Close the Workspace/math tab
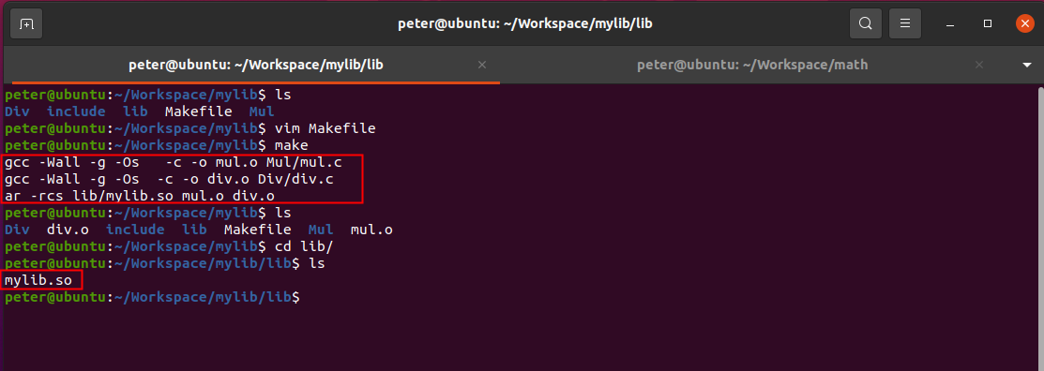The width and height of the screenshot is (1044, 371). point(978,66)
